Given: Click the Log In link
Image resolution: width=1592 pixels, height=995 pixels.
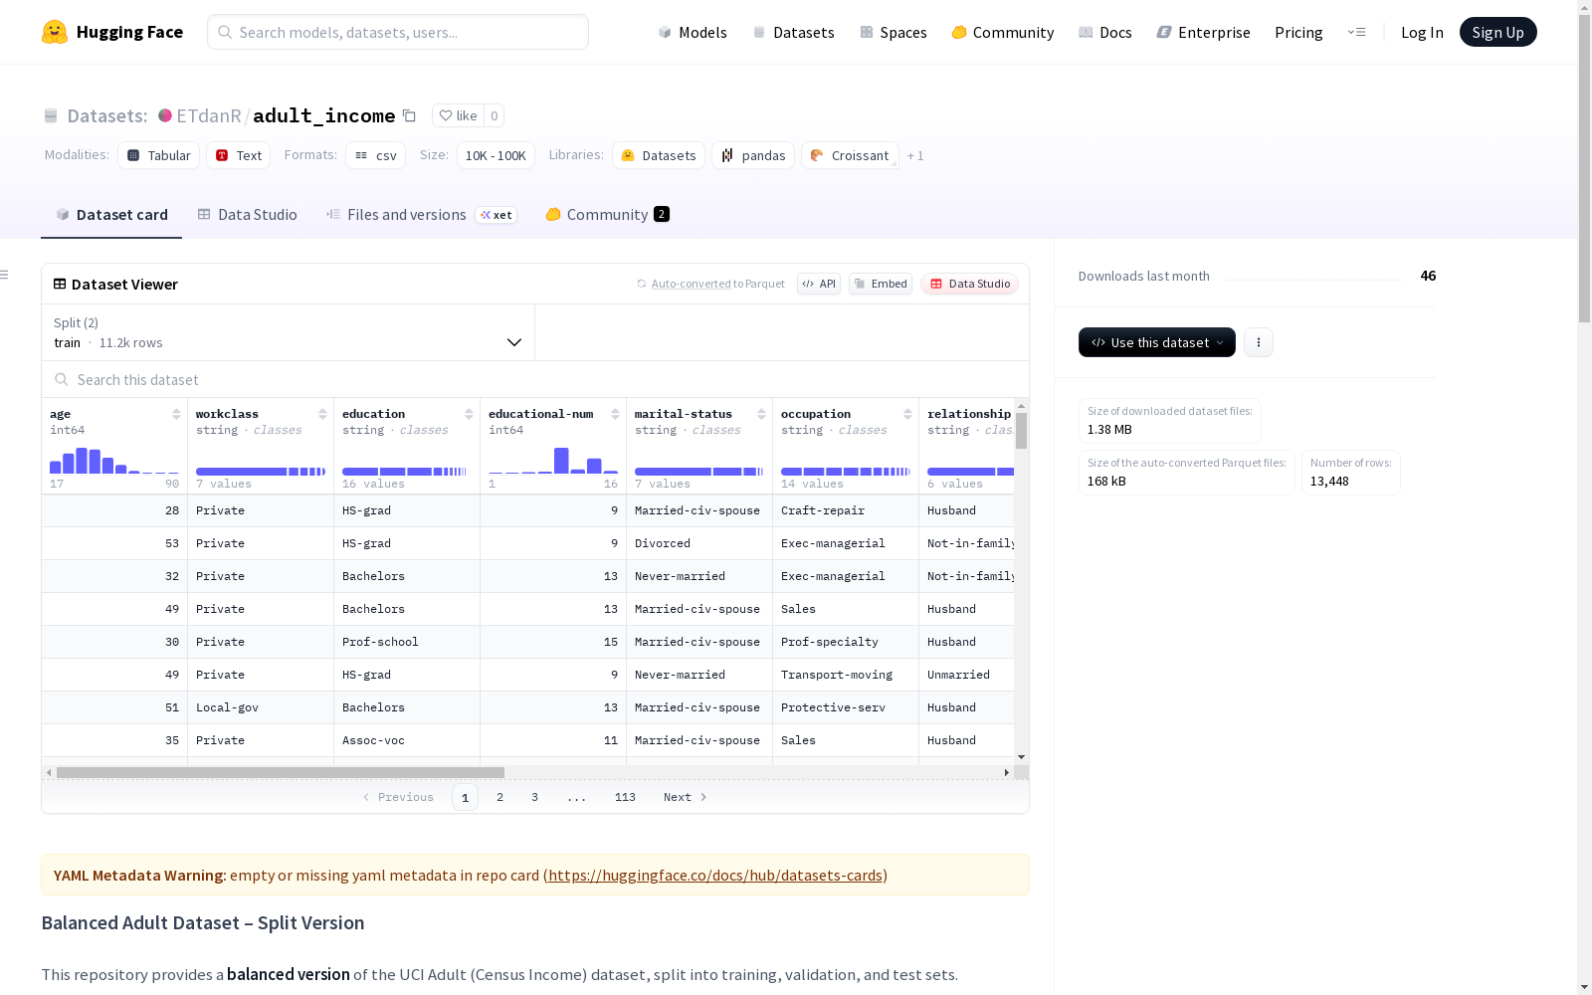Looking at the screenshot, I should [1422, 32].
